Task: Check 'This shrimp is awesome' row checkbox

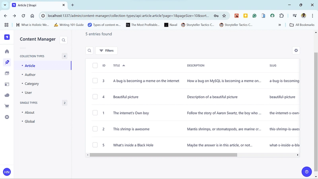Action: click(95, 129)
